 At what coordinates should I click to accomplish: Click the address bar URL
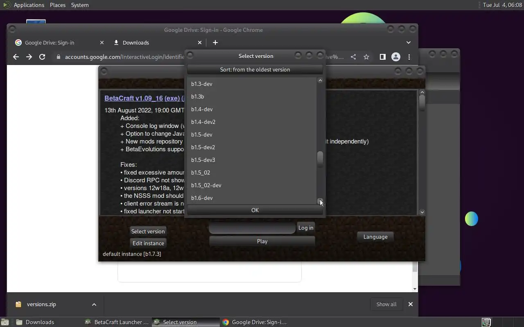pos(124,57)
